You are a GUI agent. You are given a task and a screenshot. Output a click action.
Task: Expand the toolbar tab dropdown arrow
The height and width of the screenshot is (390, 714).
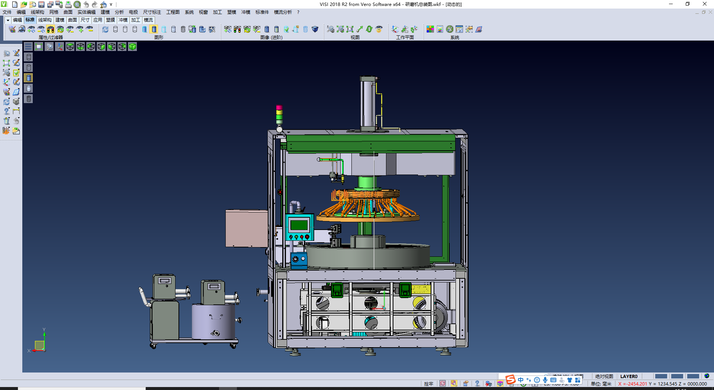[x=8, y=20]
